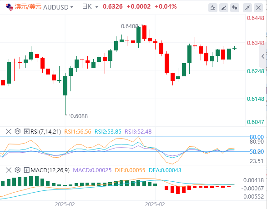Viewport: 267px width, 209px height.
Task: Click the tall green candle at 0.6408 high
Action: coord(139,35)
